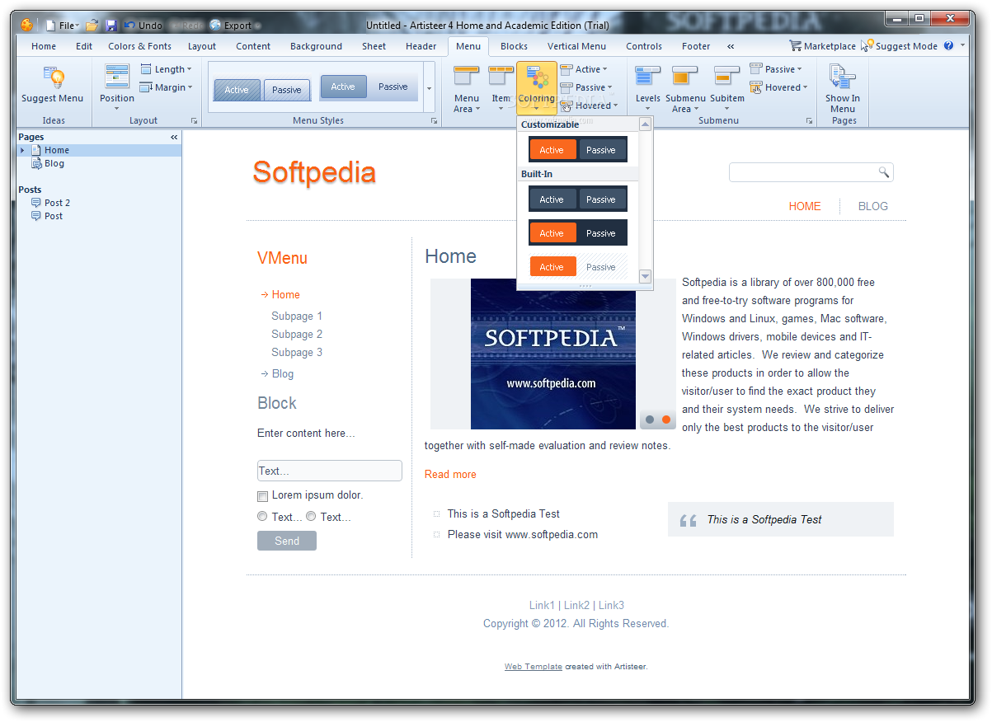Show more ribbon tabs with chevron
Viewport: 992px width, 722px height.
pyautogui.click(x=731, y=46)
